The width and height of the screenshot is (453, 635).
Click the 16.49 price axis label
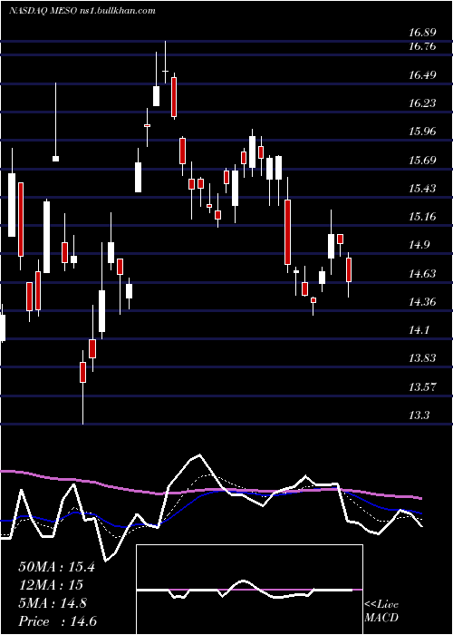coord(422,75)
